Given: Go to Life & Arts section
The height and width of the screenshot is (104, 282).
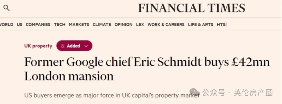Looking at the screenshot, I should pyautogui.click(x=201, y=25).
